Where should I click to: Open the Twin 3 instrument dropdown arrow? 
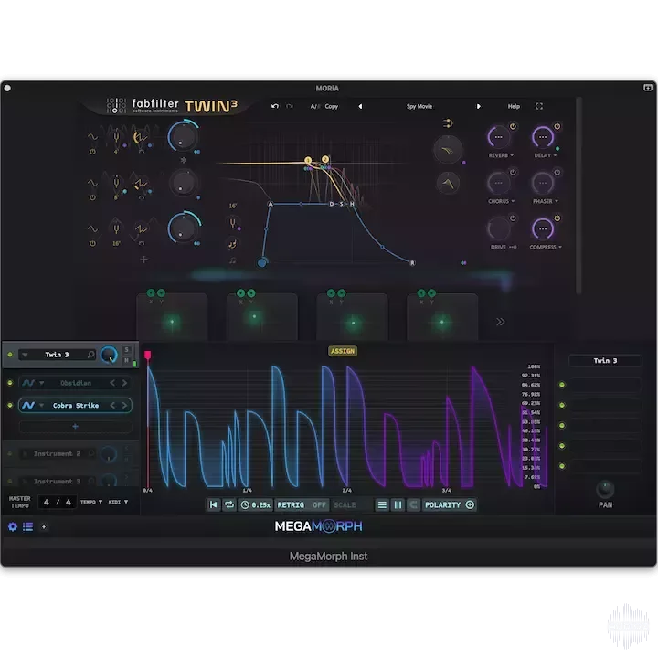[25, 355]
